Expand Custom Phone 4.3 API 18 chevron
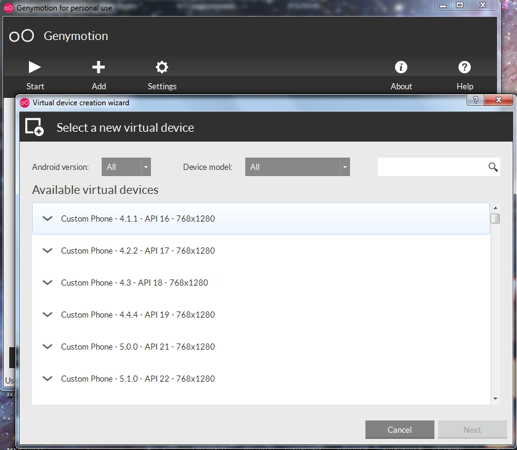 [47, 283]
